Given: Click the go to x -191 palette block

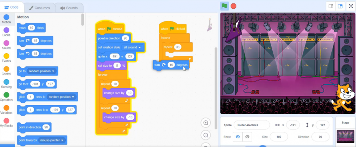Looking at the screenshot, I should point(37,84).
